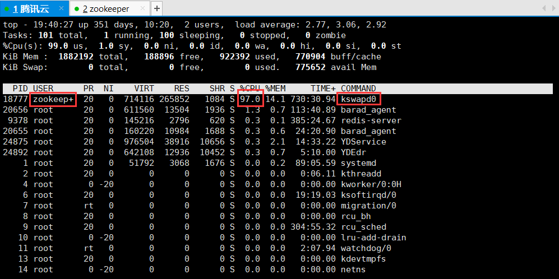Viewport: 559px width, 279px height.
Task: Click the previous-tab scroll arrow
Action: 544,8
